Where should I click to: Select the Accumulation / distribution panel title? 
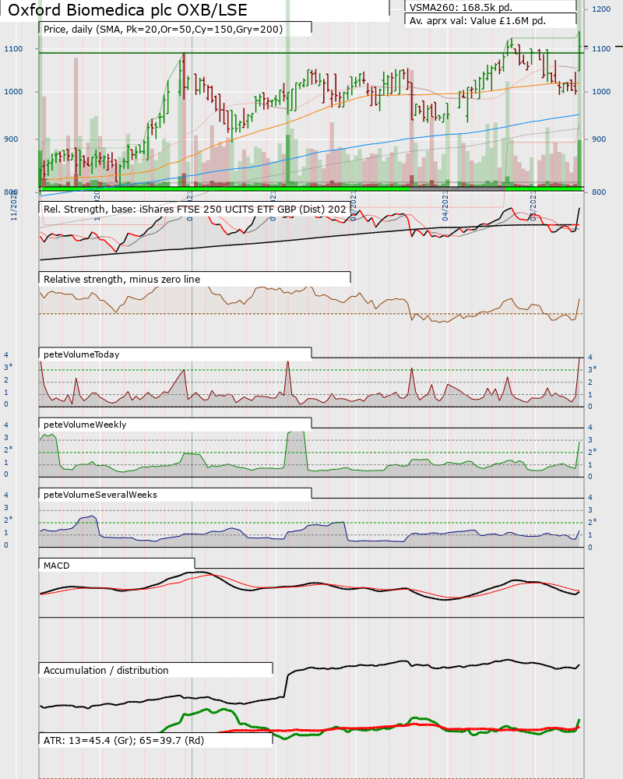tap(106, 670)
